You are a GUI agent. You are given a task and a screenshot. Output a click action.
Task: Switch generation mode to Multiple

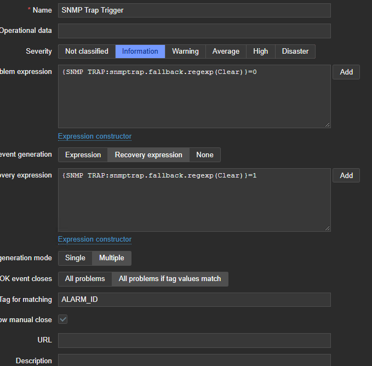[x=111, y=258]
